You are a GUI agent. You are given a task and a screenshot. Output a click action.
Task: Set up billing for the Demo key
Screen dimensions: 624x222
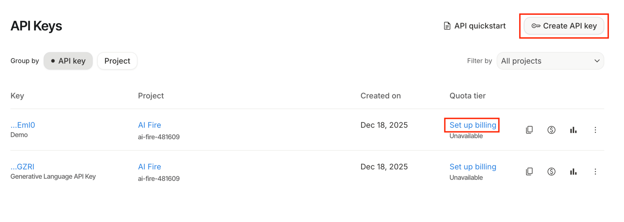(x=473, y=125)
